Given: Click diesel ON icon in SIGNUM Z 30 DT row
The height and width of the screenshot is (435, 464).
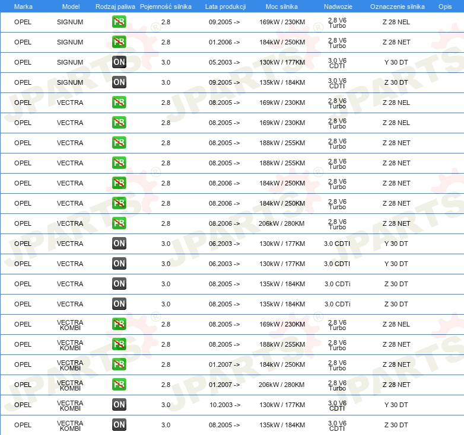Looking at the screenshot, I should point(119,82).
